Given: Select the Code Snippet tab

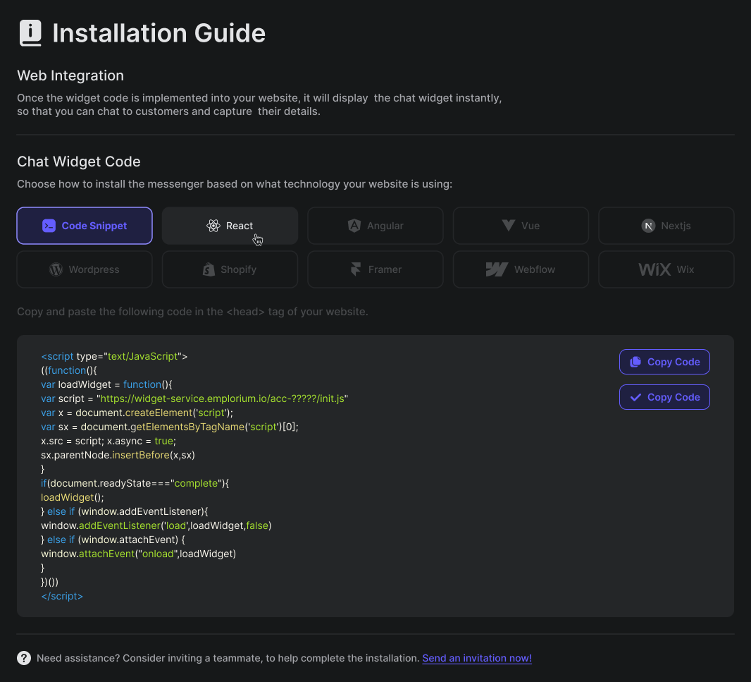Looking at the screenshot, I should tap(85, 226).
